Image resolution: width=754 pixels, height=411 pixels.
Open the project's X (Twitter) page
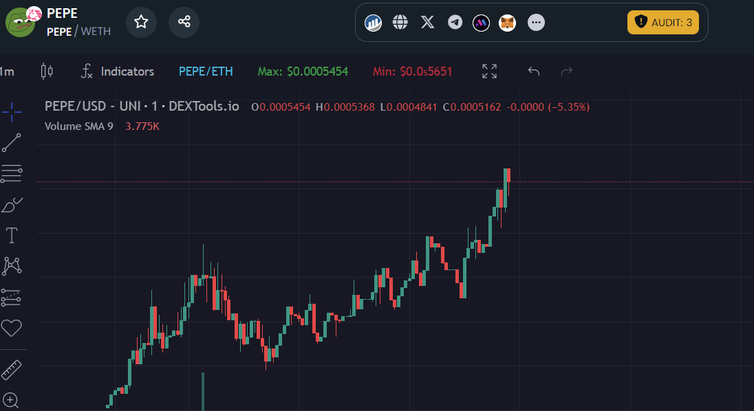click(427, 22)
